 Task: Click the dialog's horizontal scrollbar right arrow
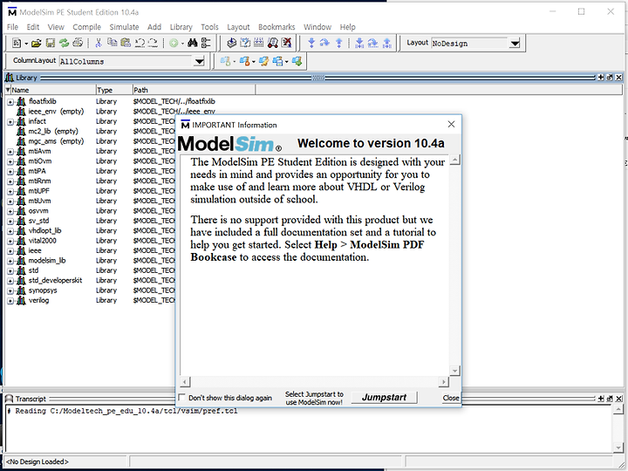[443, 382]
